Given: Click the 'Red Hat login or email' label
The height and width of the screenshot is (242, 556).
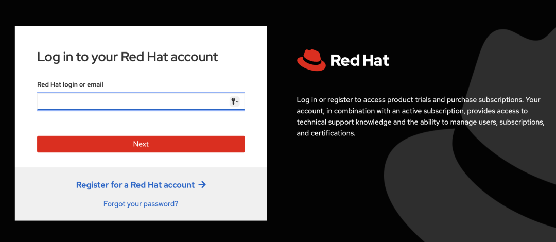Looking at the screenshot, I should click(70, 85).
